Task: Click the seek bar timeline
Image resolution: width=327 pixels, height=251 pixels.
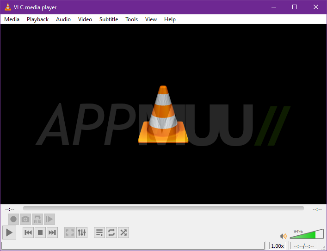Action: (x=163, y=208)
